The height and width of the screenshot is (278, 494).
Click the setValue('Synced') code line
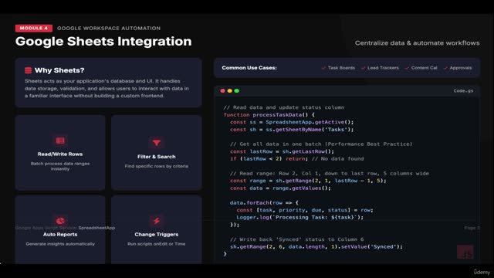click(x=316, y=246)
